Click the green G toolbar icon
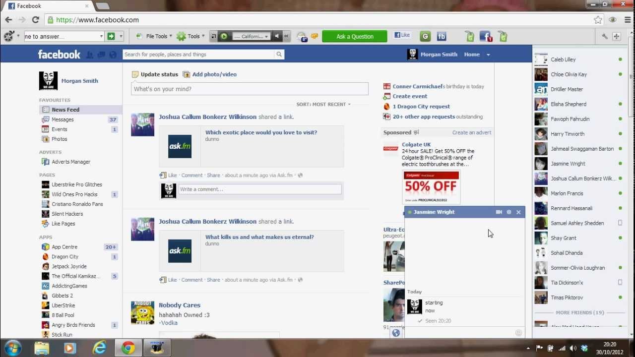The width and height of the screenshot is (635, 357). click(425, 36)
